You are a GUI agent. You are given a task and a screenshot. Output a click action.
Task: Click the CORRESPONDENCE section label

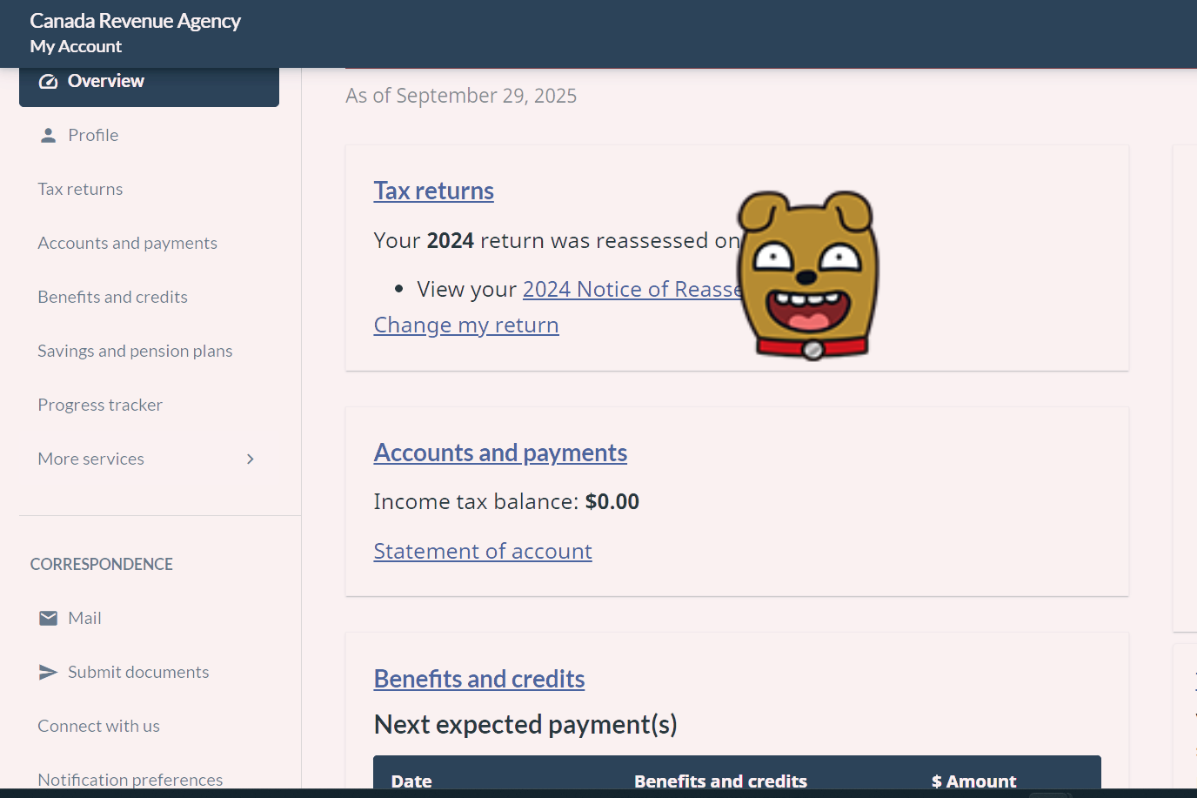102,564
